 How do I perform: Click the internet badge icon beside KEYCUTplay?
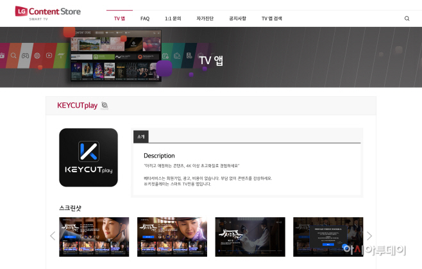click(105, 105)
